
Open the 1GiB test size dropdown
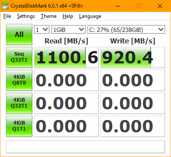point(68,29)
